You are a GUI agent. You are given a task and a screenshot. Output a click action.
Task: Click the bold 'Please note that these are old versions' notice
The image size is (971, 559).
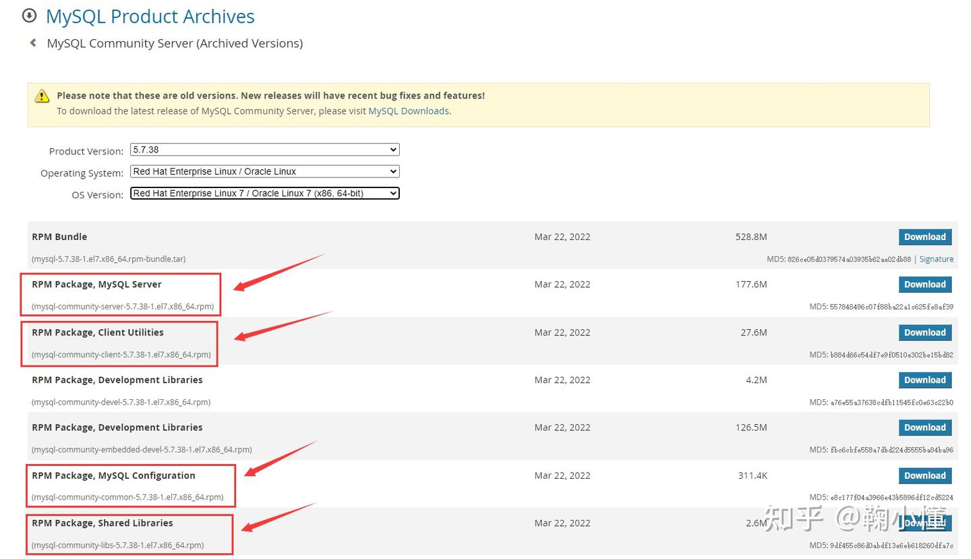[270, 96]
